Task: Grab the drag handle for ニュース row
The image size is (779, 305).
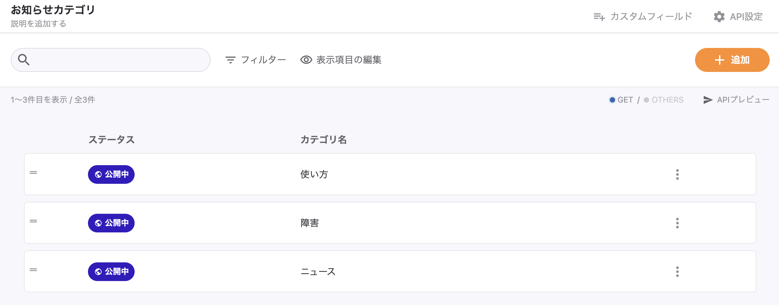Action: (33, 270)
